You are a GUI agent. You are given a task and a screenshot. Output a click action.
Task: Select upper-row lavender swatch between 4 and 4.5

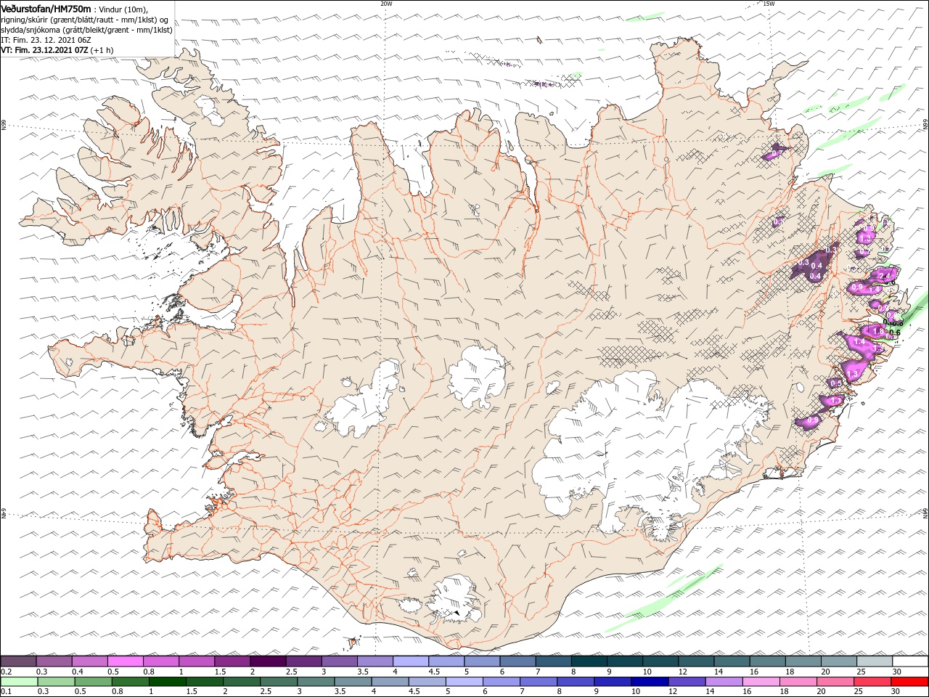click(x=411, y=661)
